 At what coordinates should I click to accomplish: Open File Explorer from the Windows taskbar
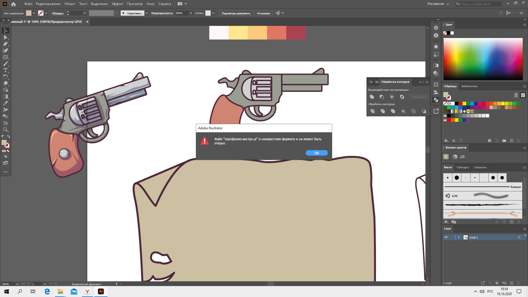point(60,291)
